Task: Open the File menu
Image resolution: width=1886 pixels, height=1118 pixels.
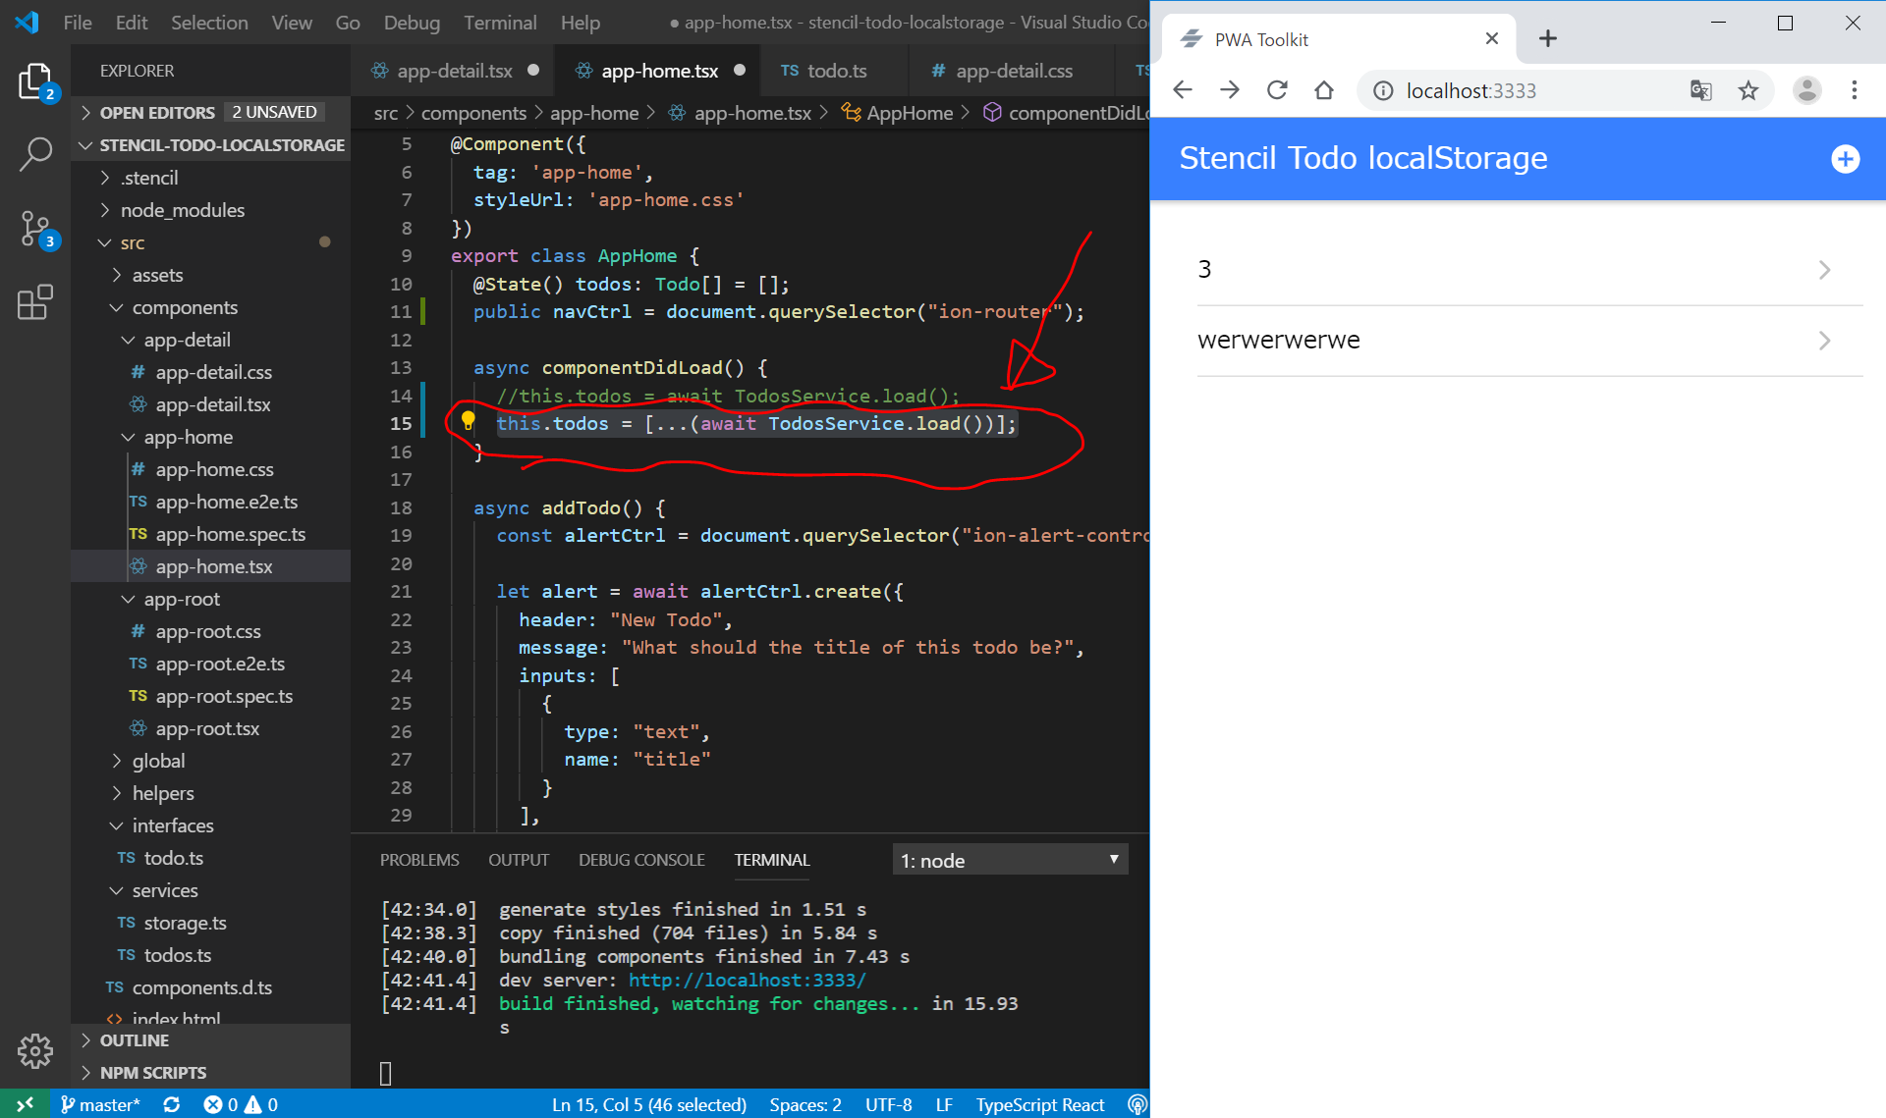Action: pos(78,22)
